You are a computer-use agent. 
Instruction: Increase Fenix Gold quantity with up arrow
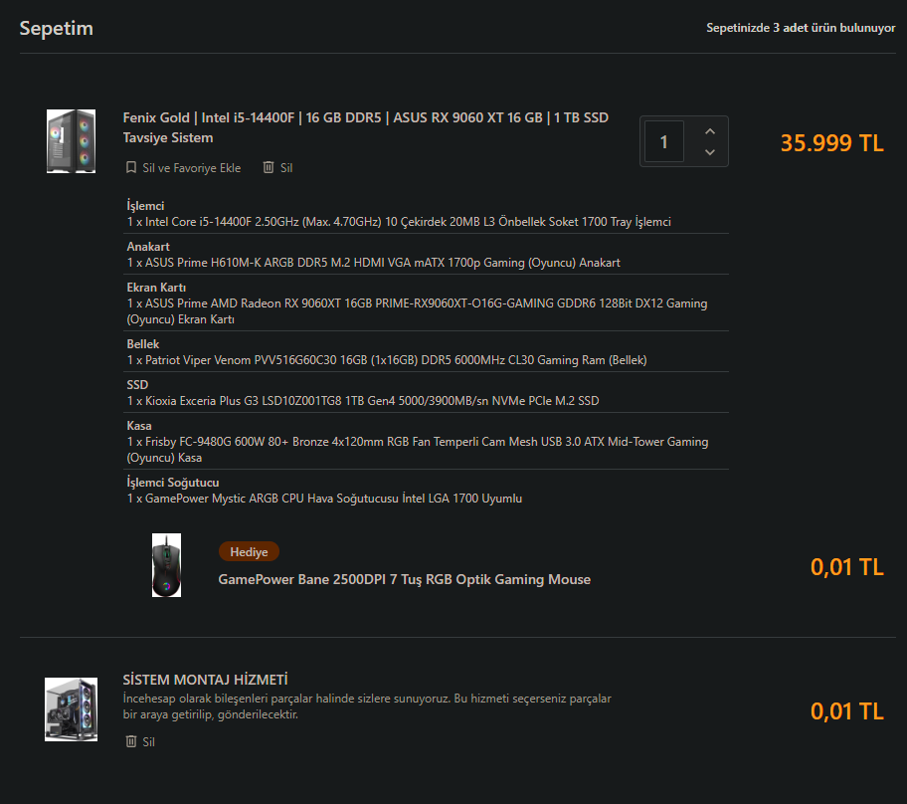coord(710,131)
